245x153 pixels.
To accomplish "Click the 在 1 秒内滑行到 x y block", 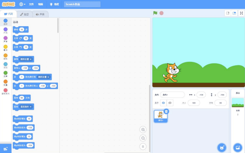I will 35,86.
